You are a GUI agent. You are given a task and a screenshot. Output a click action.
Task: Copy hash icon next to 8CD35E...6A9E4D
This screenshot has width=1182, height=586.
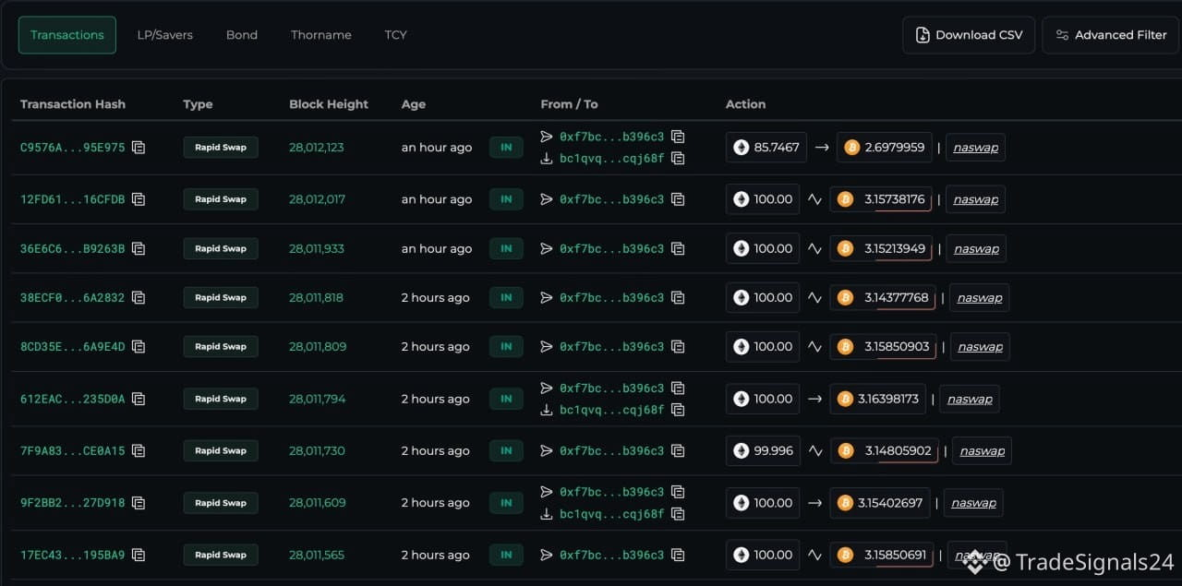point(139,346)
